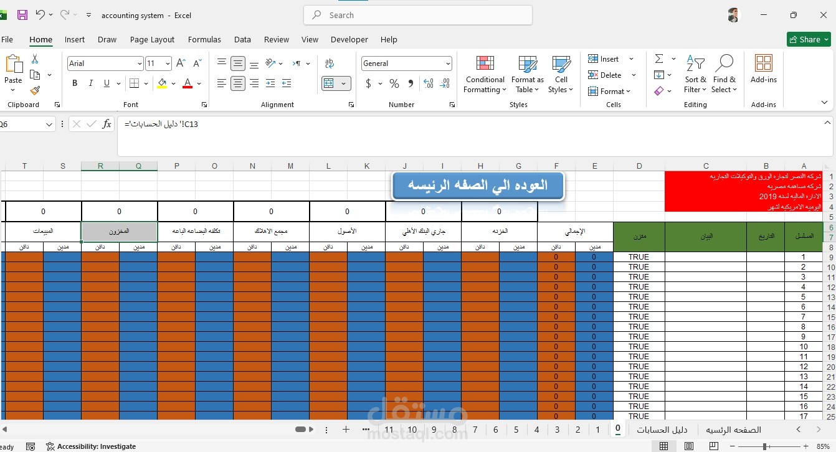Toggle Wrap Text
The width and height of the screenshot is (836, 452).
tap(330, 64)
